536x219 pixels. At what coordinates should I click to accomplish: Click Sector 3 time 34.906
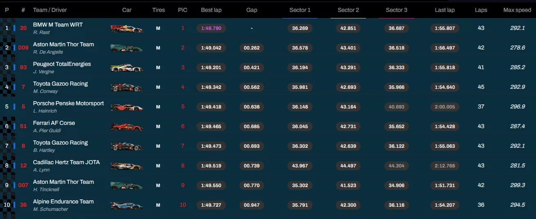[x=397, y=185]
